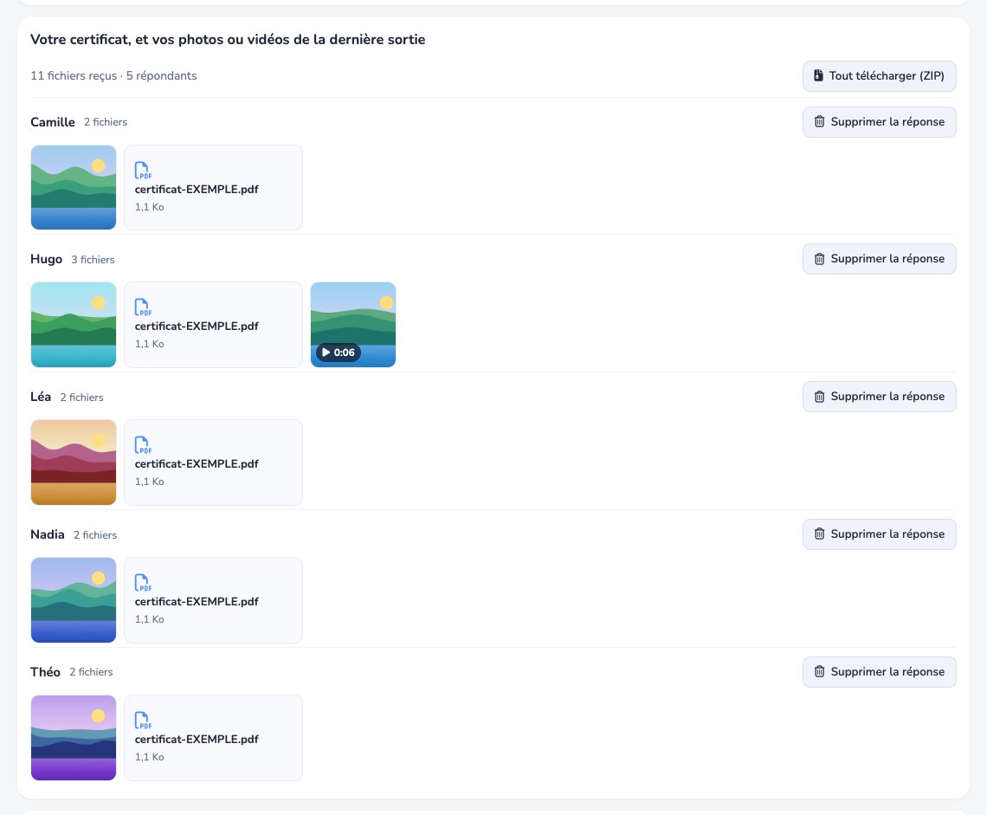Click trash icon in Camille's delete button
The image size is (987, 815).
819,121
